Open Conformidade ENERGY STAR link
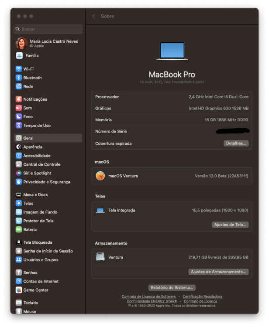Image resolution: width=269 pixels, height=327 pixels. [152, 301]
